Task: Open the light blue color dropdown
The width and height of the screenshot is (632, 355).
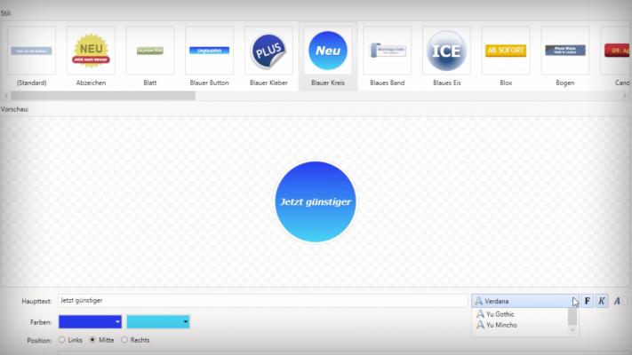Action: click(158, 321)
